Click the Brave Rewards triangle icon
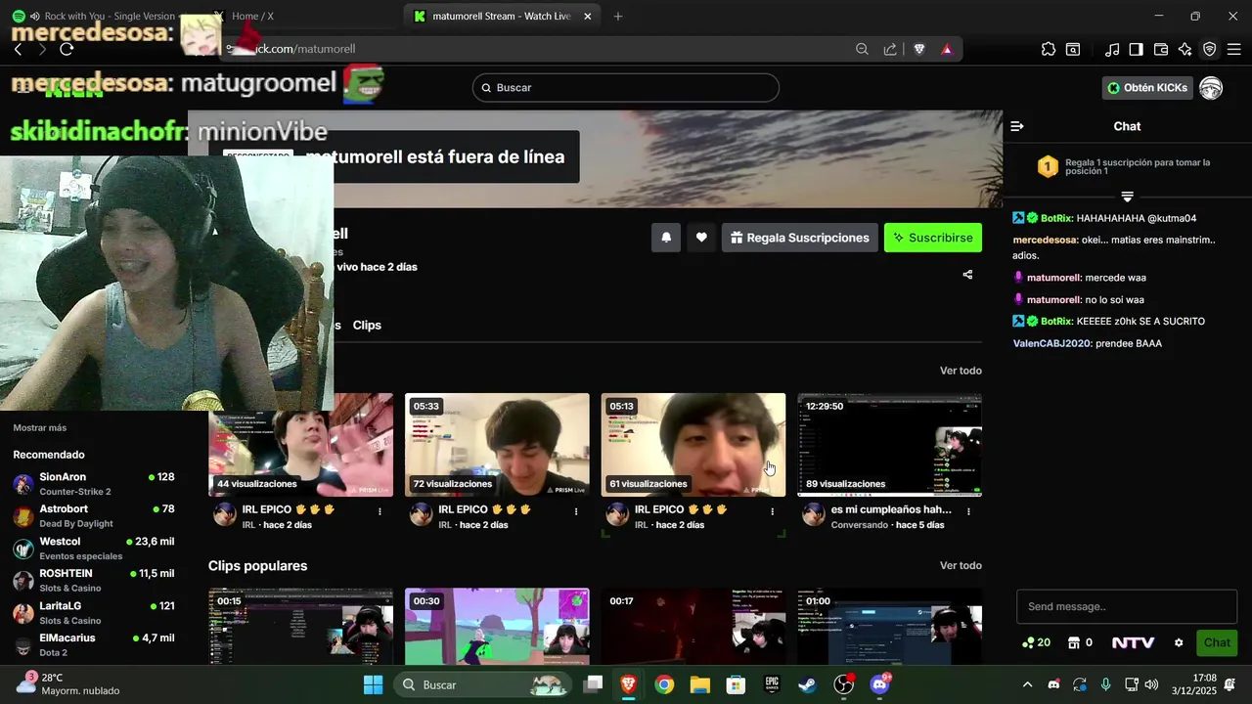Screen dimensions: 1252x704 pos(947,49)
